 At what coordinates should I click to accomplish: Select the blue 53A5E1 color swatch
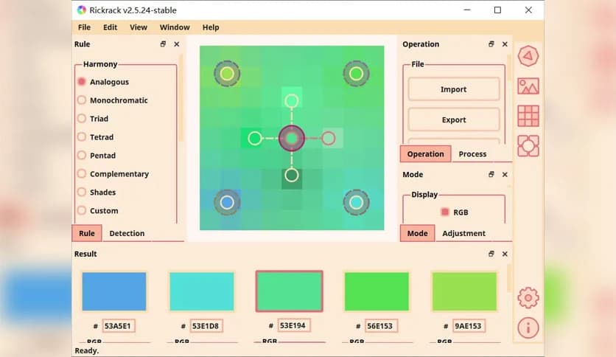114,291
